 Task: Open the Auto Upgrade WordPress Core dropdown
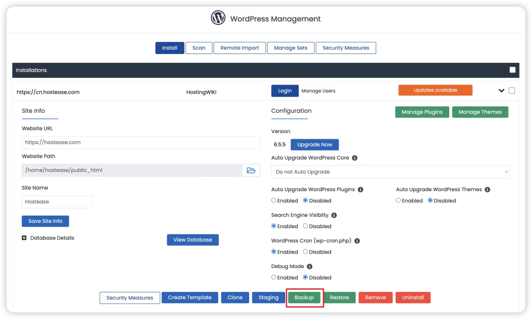390,172
